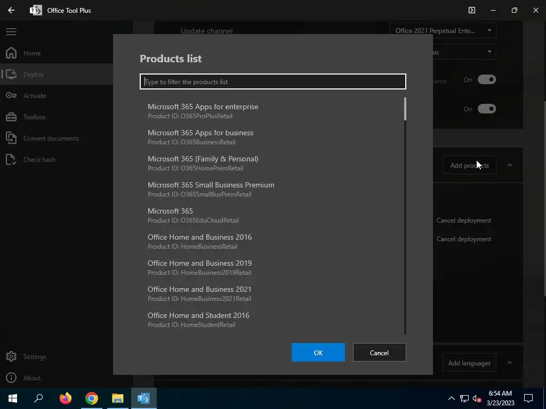Show hidden system tray icons
The image size is (546, 409).
point(451,398)
